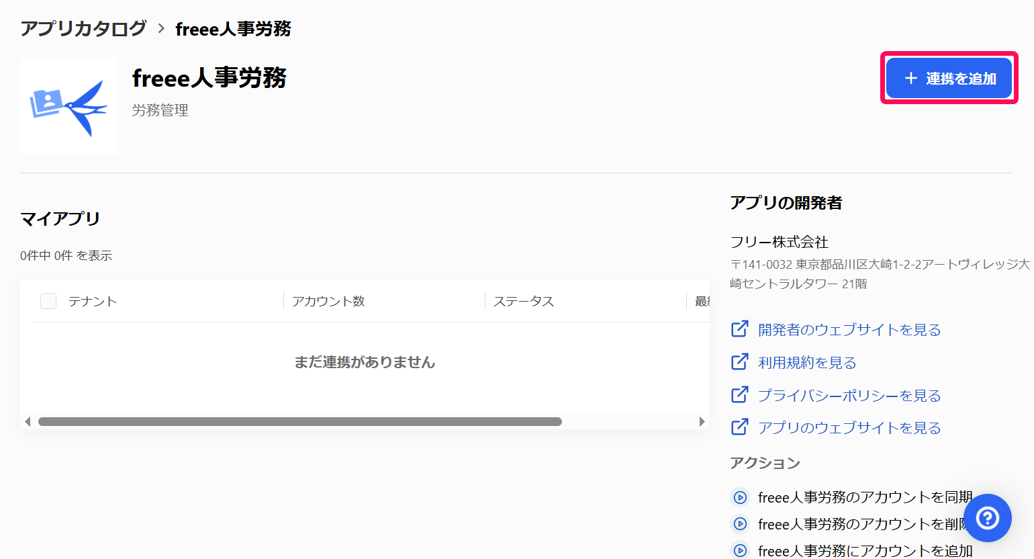
Task: Open the help question-mark bubble
Action: point(988,518)
